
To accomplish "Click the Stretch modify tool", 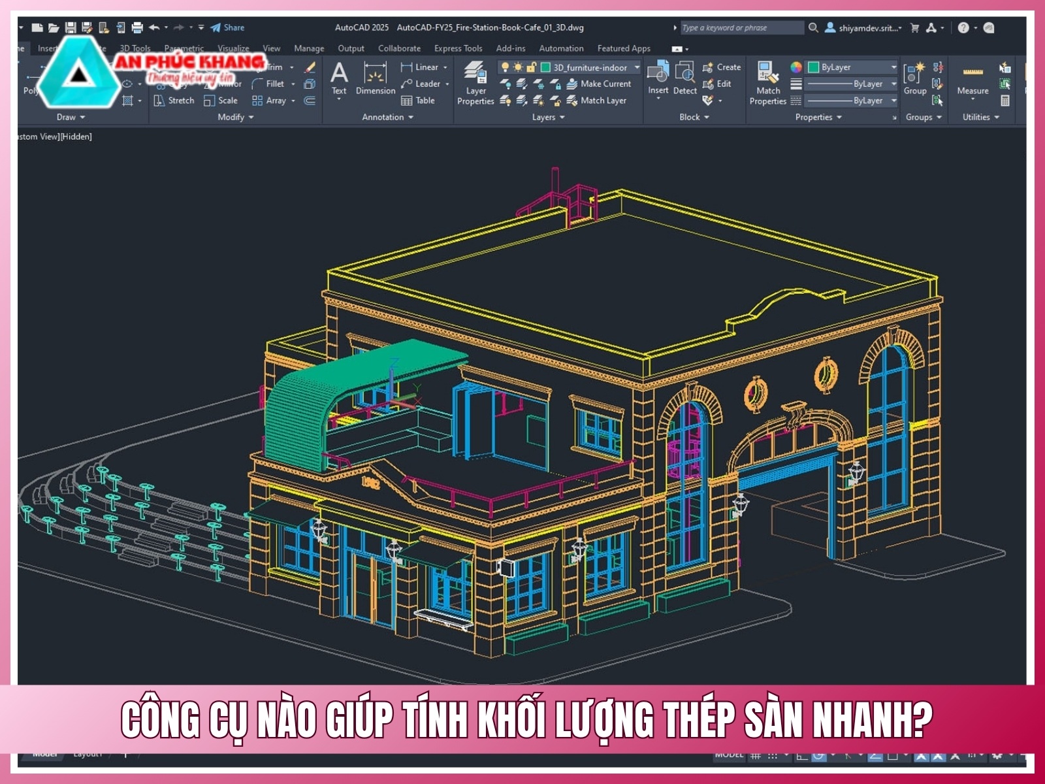I will pos(174,101).
